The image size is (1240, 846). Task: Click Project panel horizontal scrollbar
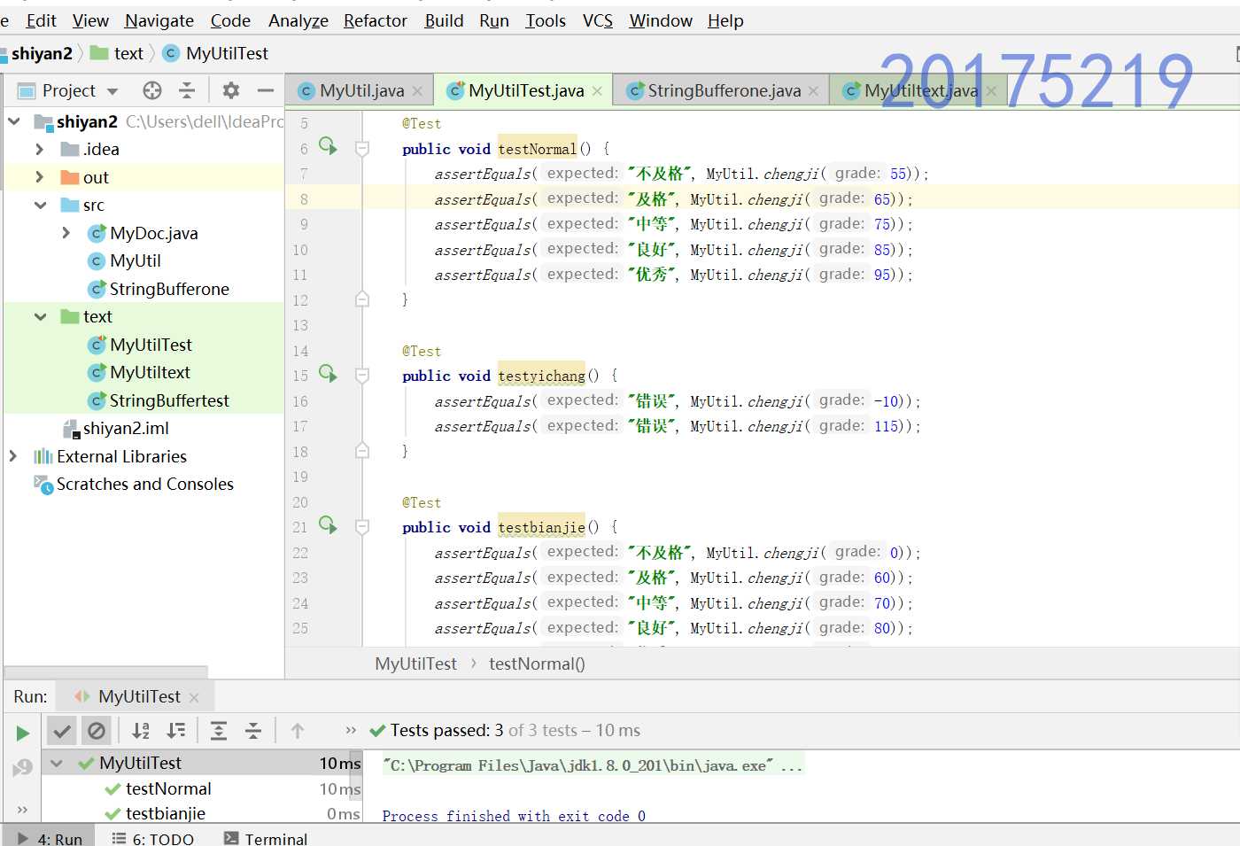[x=106, y=671]
